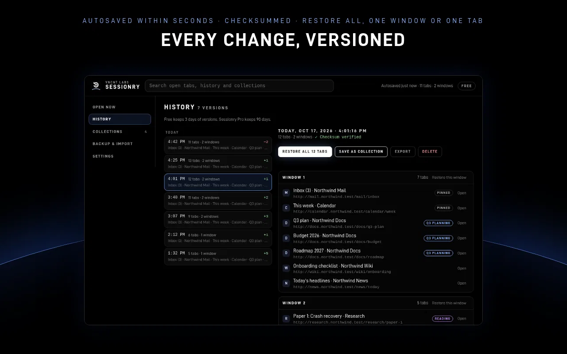This screenshot has width=567, height=354.
Task: Export this version
Action: 403,152
